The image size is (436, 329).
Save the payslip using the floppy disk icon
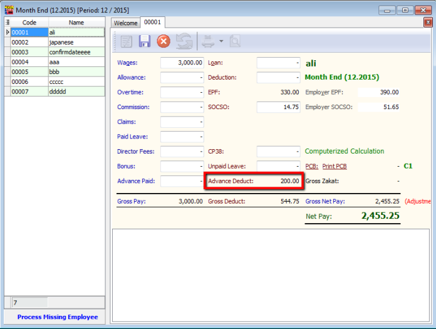tap(145, 42)
